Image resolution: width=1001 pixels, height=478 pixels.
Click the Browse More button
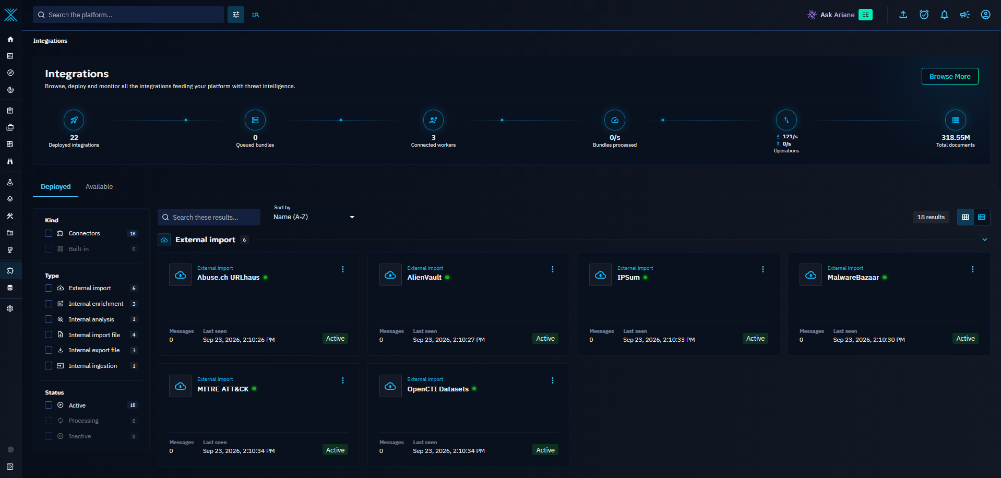[950, 76]
